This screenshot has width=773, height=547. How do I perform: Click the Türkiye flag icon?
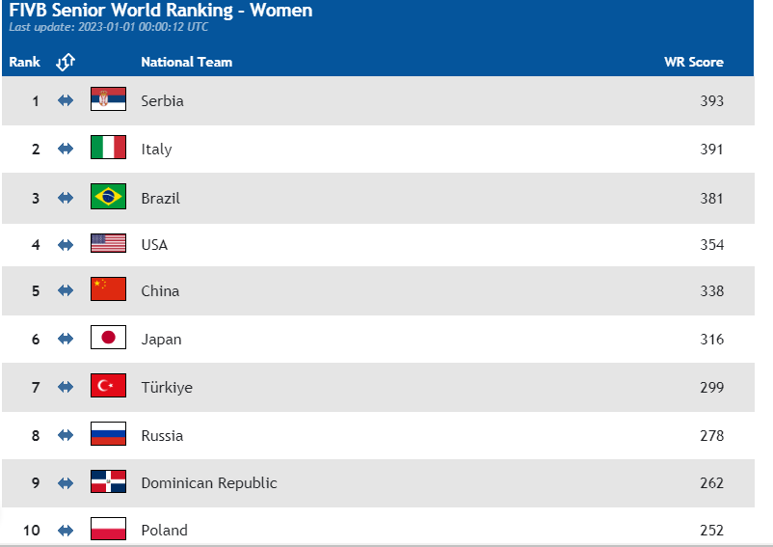[x=108, y=387]
